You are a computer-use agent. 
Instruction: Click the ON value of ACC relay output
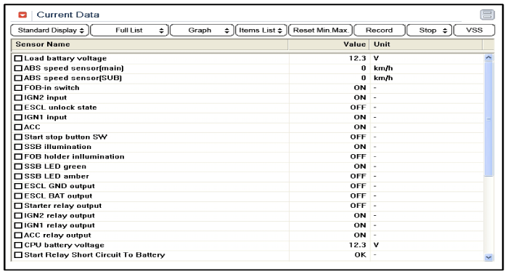[x=360, y=235]
